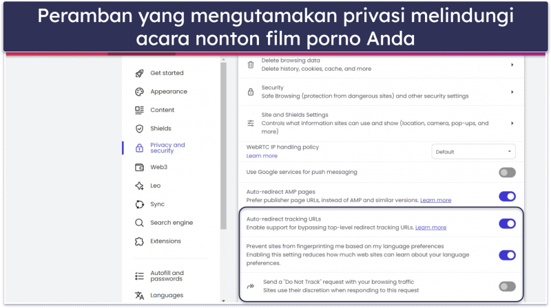Viewport: 551px width, 308px height.
Task: Expand Delete browsing data arrow
Action: point(512,65)
